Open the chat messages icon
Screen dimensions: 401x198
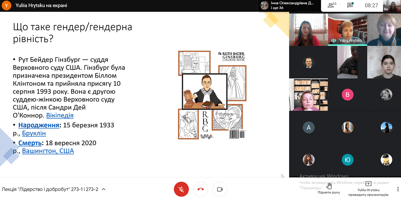tap(350, 5)
